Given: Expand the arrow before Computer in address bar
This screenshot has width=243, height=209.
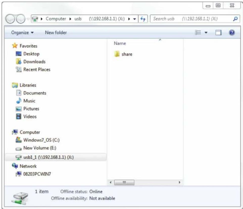Looking at the screenshot, I should tap(41, 19).
